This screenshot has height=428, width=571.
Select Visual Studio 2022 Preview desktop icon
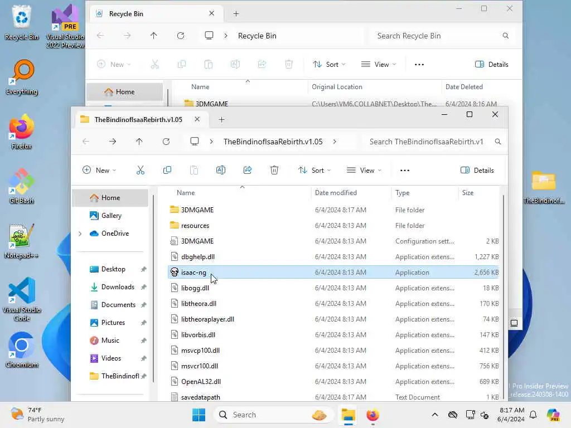(x=65, y=26)
